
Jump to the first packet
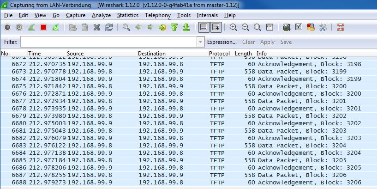pos(174,27)
